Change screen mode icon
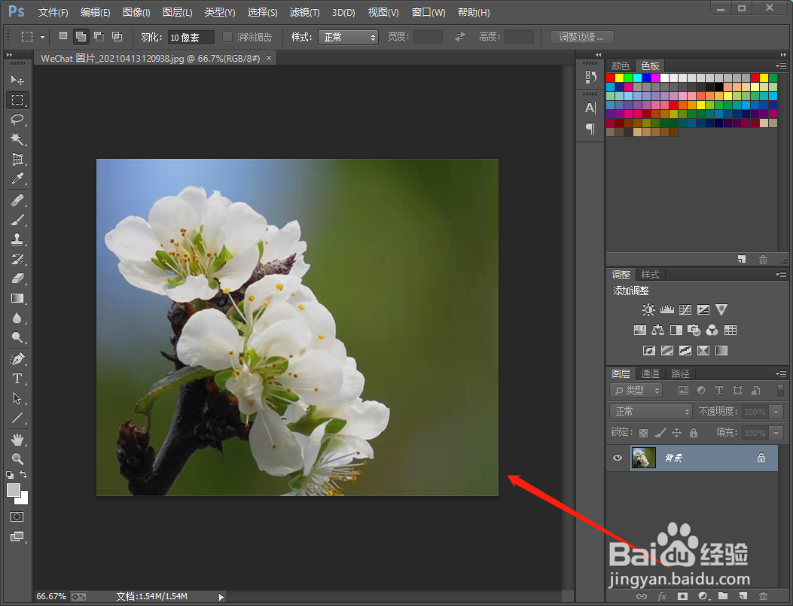This screenshot has height=606, width=793. click(17, 537)
